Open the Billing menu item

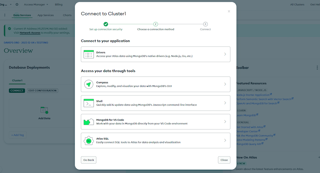tap(59, 5)
